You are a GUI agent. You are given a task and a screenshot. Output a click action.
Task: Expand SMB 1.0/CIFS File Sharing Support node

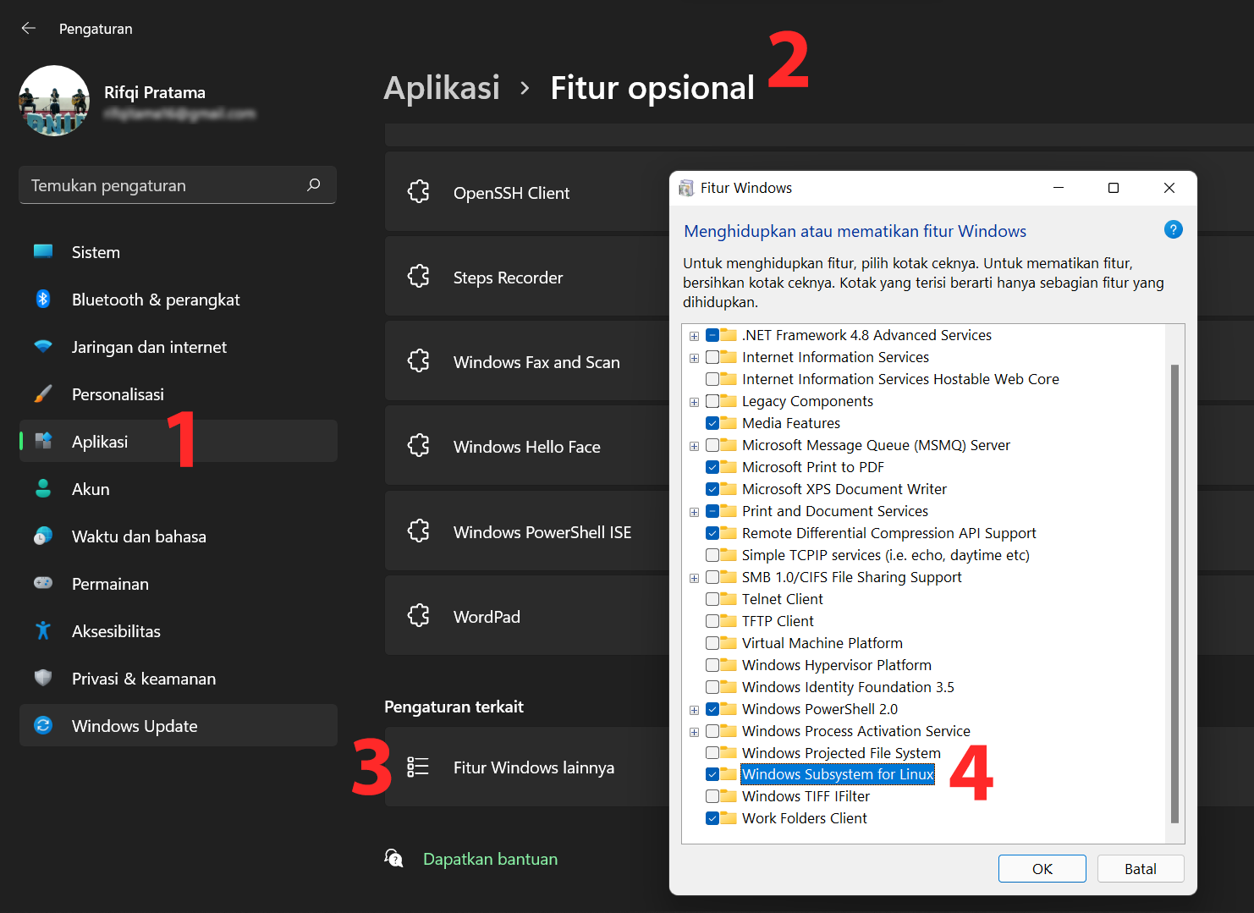point(695,578)
